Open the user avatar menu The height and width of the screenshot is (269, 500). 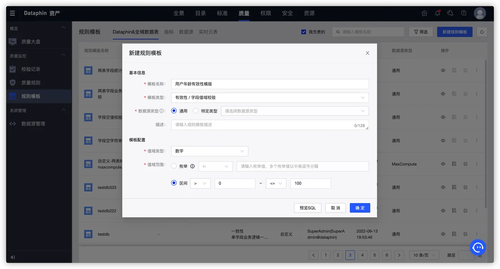point(480,13)
